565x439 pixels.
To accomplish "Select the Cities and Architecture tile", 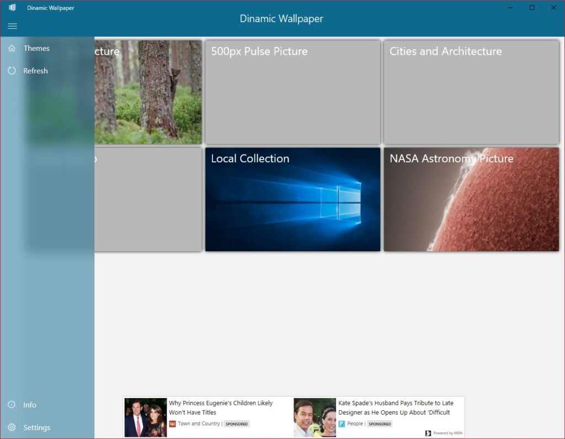I will [x=471, y=92].
